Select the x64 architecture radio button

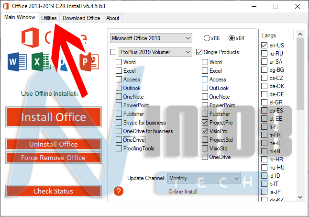(x=232, y=38)
